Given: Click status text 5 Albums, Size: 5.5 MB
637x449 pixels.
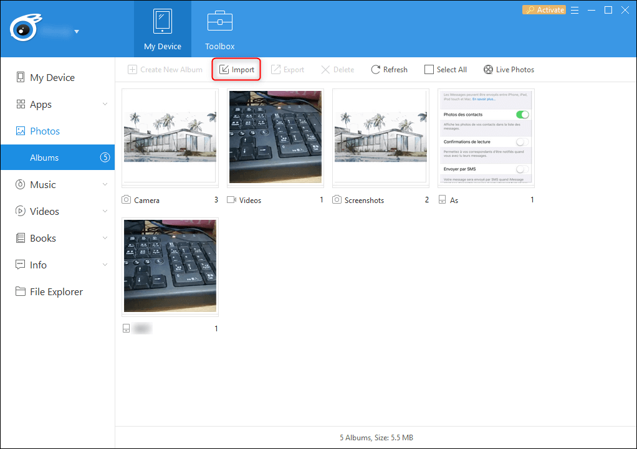Looking at the screenshot, I should click(376, 438).
